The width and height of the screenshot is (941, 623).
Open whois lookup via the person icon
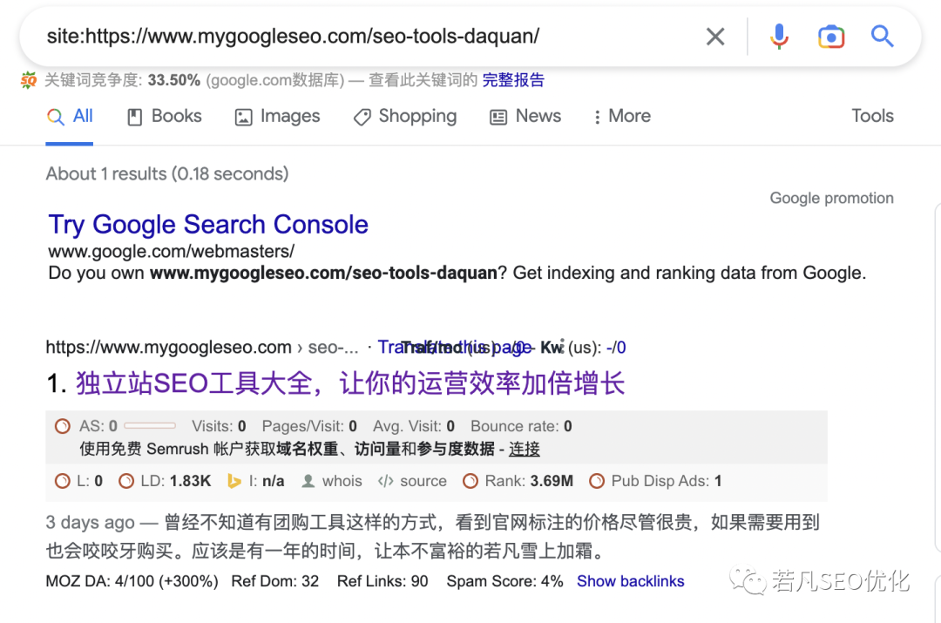[308, 481]
